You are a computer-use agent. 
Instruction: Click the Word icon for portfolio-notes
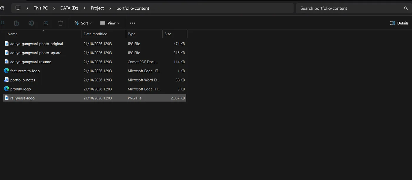(6, 80)
